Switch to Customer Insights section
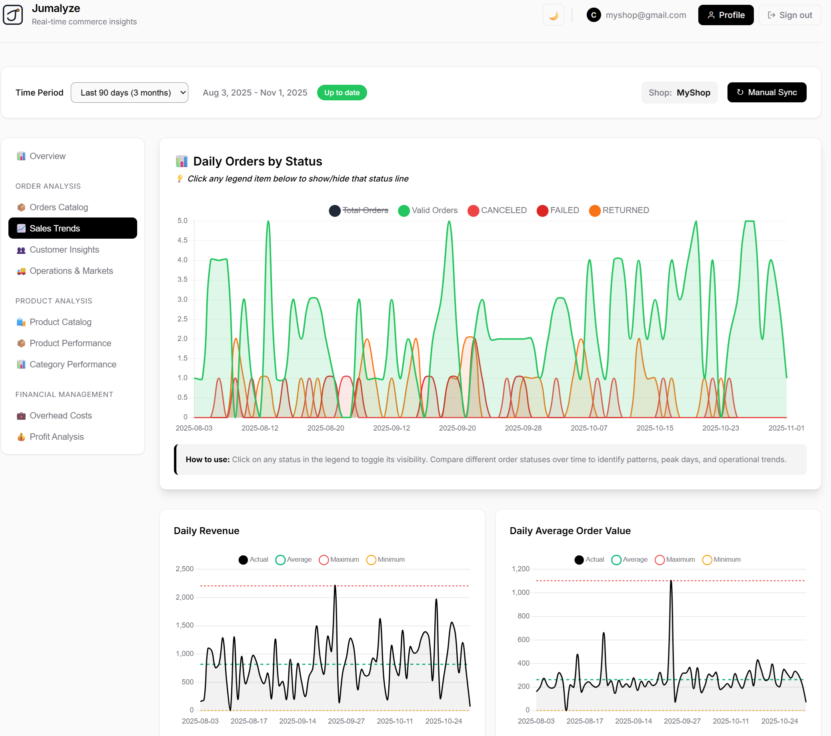The width and height of the screenshot is (831, 736). tap(64, 249)
